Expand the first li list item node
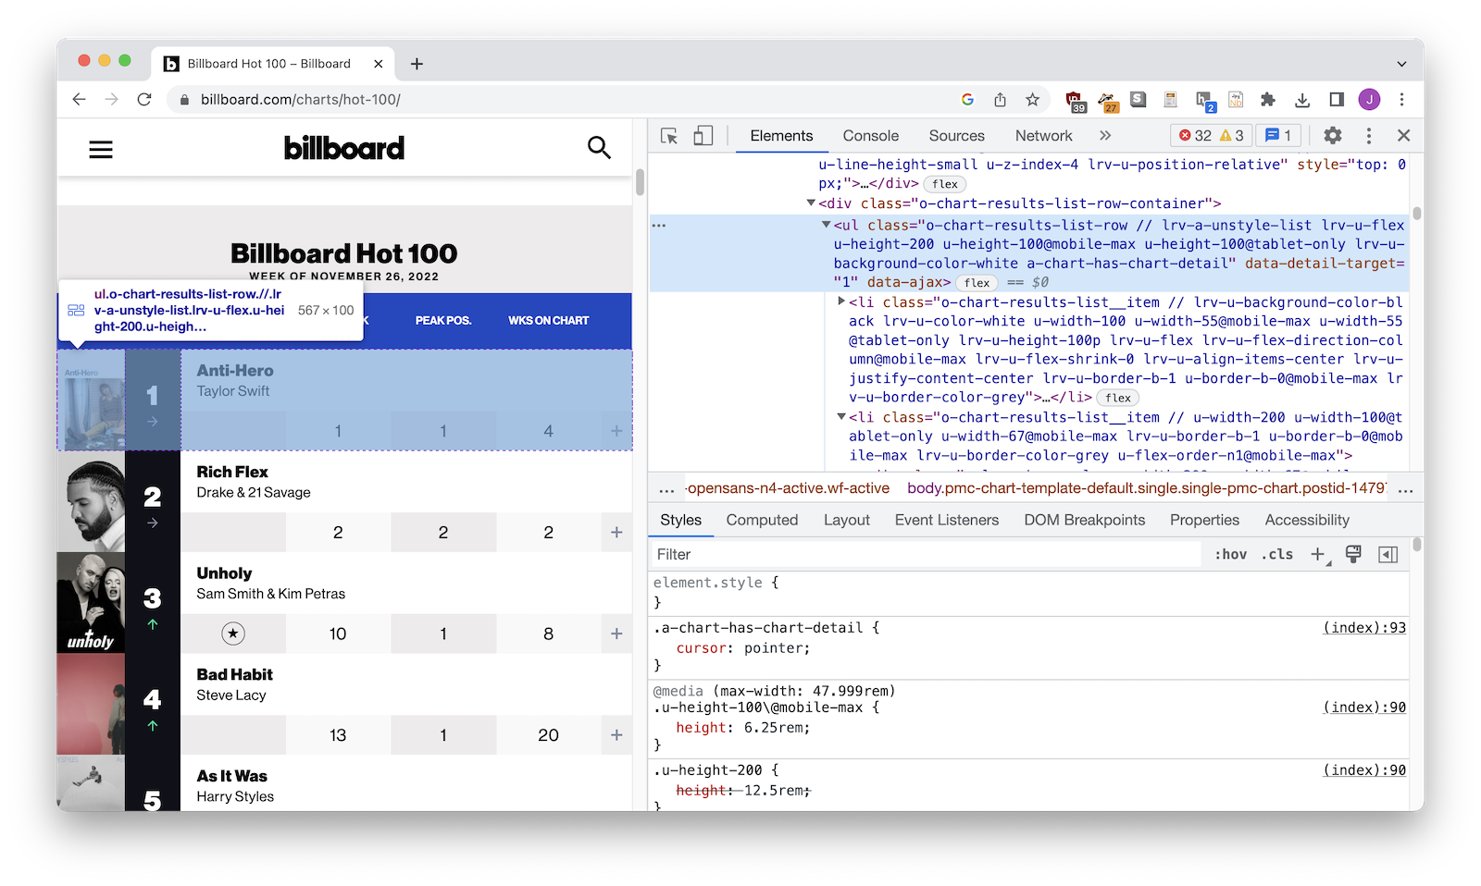Viewport: 1481px width, 886px height. pyautogui.click(x=840, y=301)
